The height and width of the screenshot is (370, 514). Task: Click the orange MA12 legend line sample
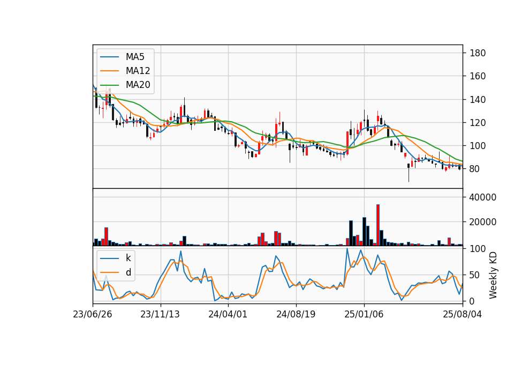click(109, 71)
